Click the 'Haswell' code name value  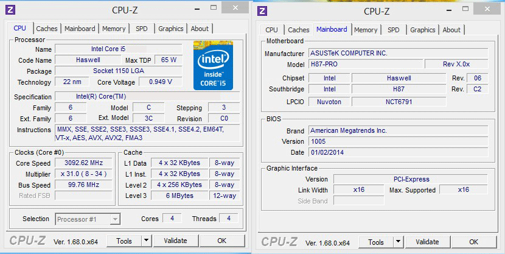tap(88, 60)
